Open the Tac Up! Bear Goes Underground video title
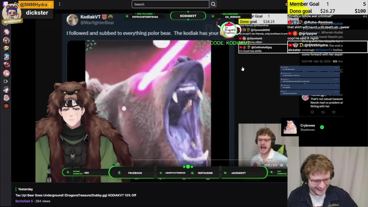This screenshot has width=368, height=207. pyautogui.click(x=76, y=195)
